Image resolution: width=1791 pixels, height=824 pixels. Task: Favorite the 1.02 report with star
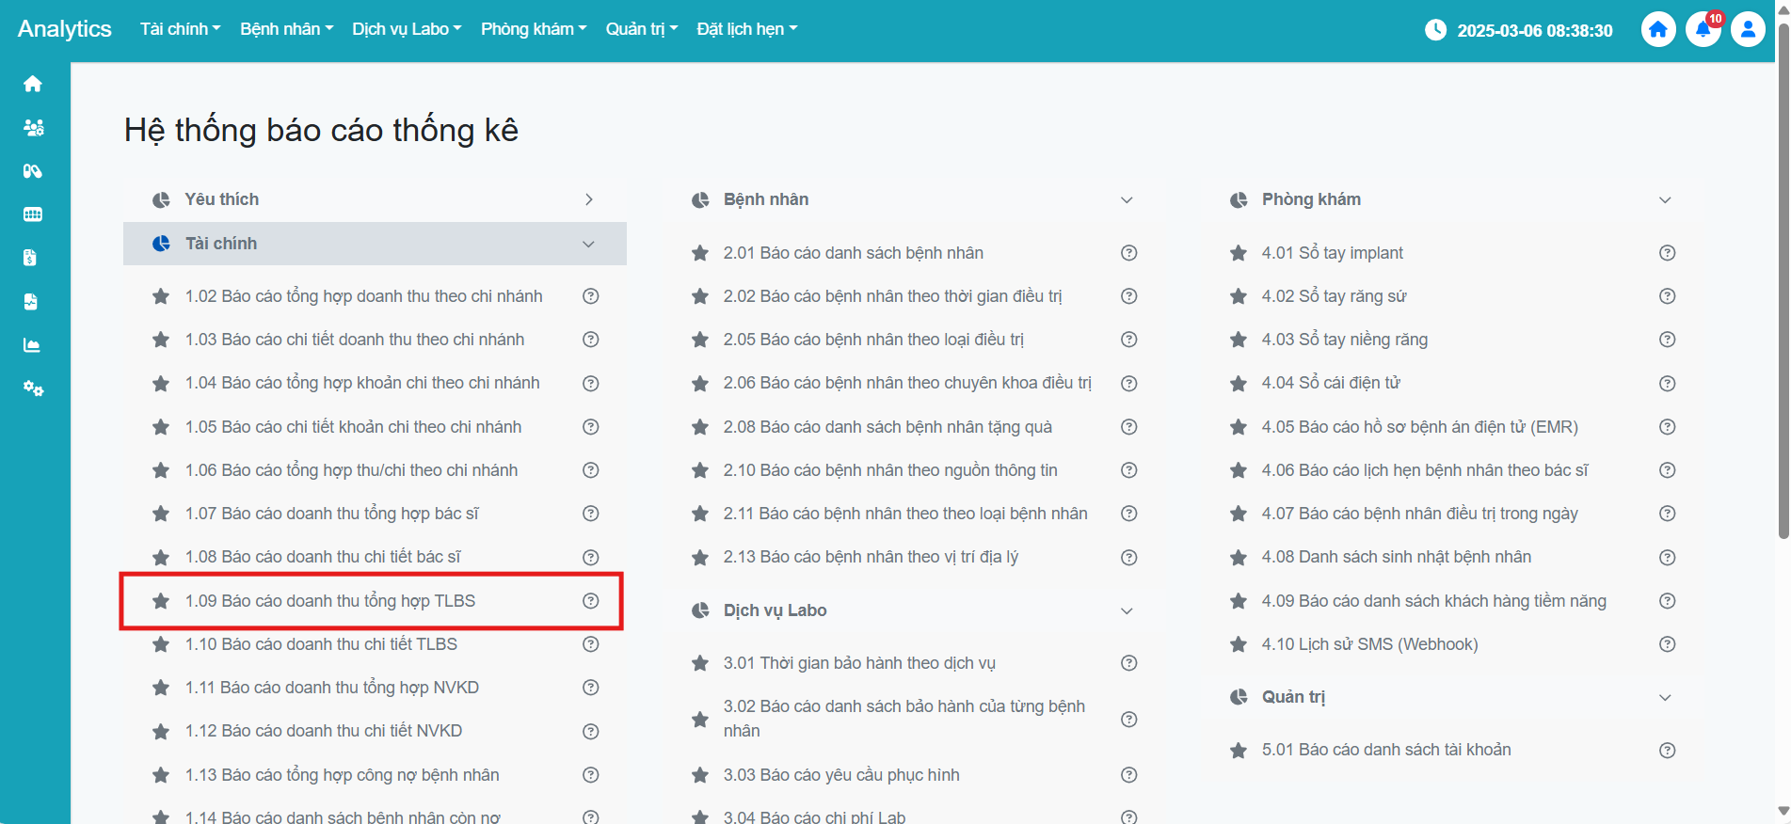tap(161, 296)
